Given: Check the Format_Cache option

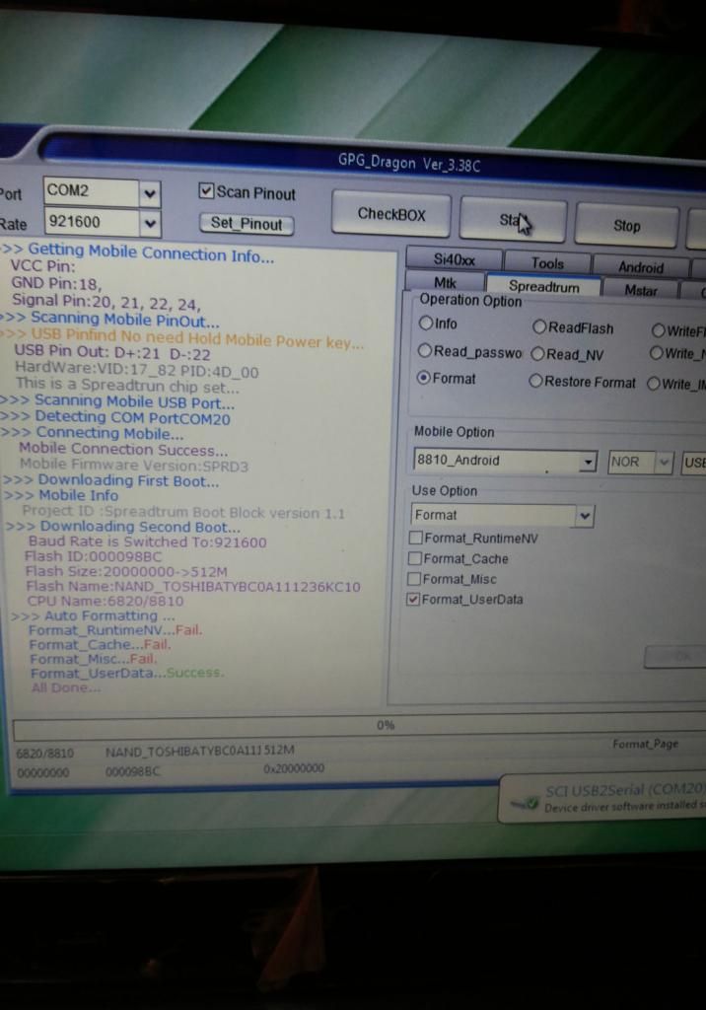Looking at the screenshot, I should point(415,558).
